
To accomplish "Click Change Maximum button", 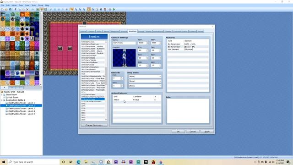I will [94, 125].
